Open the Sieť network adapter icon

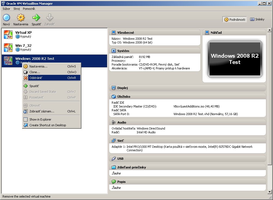point(114,140)
